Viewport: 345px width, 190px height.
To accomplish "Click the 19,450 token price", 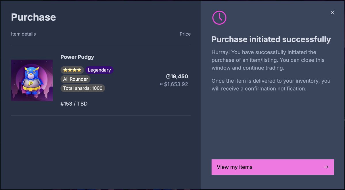I will coord(179,77).
